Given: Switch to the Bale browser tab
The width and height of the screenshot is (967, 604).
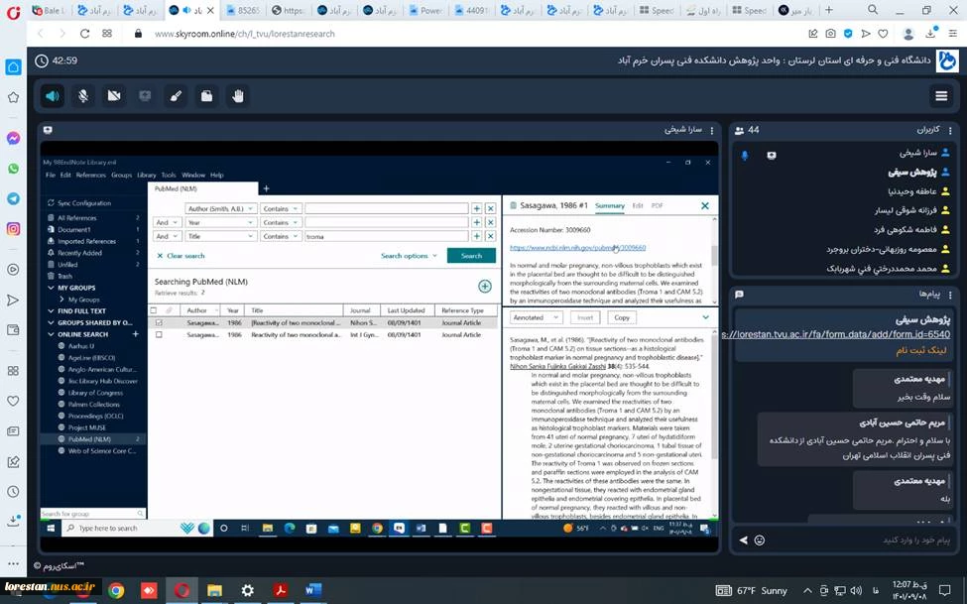Looking at the screenshot, I should 50,11.
